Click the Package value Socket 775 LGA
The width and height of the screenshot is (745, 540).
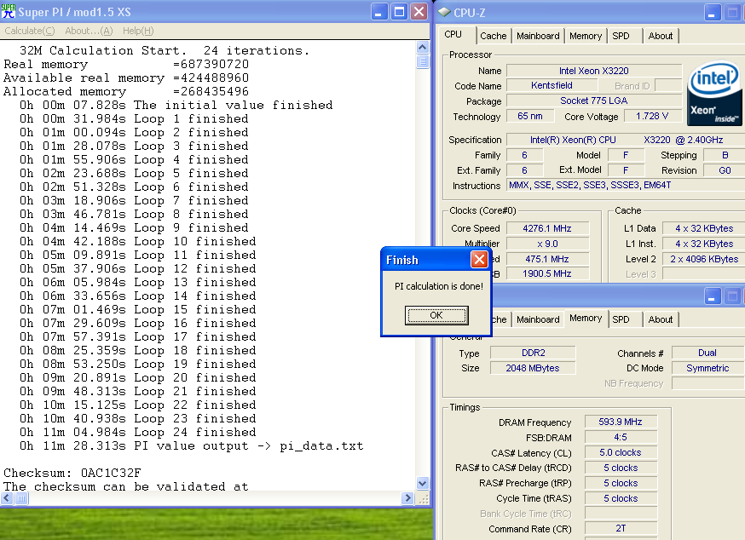594,101
